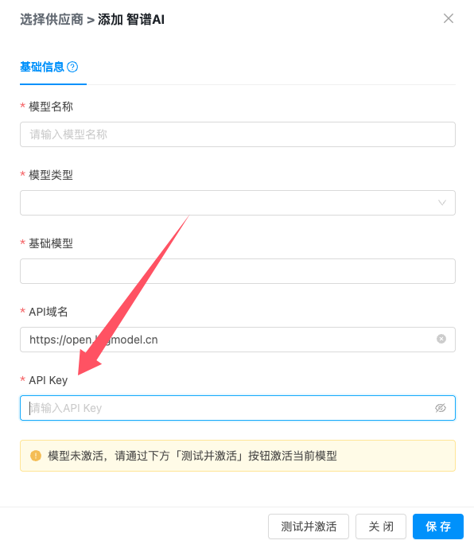Save the model with 保存 button

[x=438, y=526]
